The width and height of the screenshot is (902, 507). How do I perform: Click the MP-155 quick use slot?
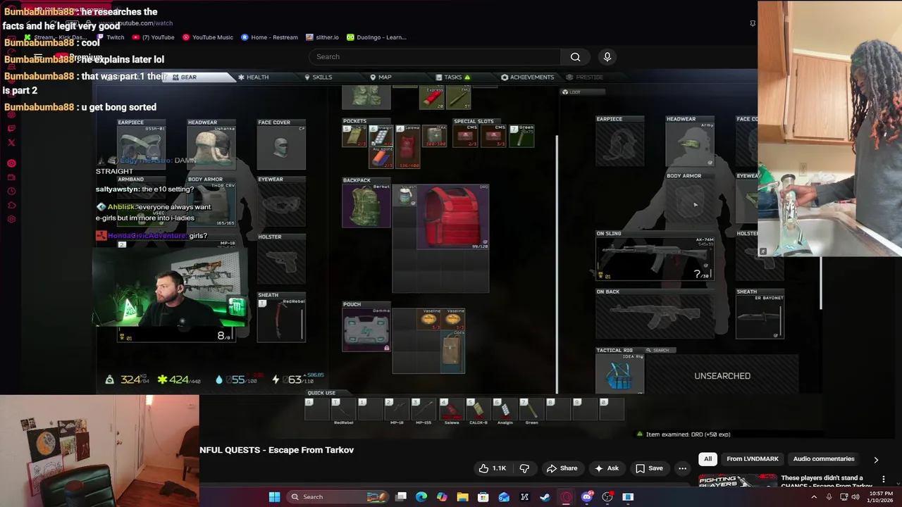[424, 410]
